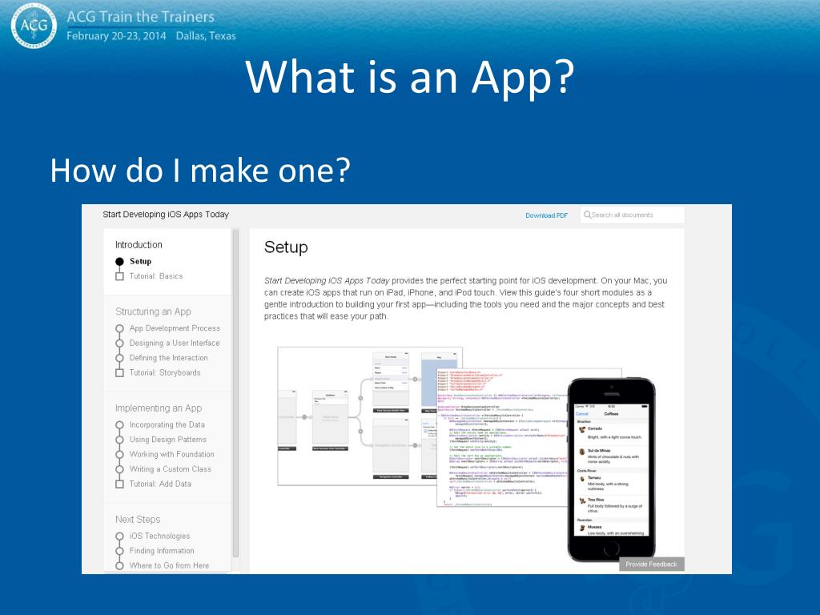Open Designing a User Interface page
This screenshot has height=615, width=820.
pyautogui.click(x=175, y=343)
